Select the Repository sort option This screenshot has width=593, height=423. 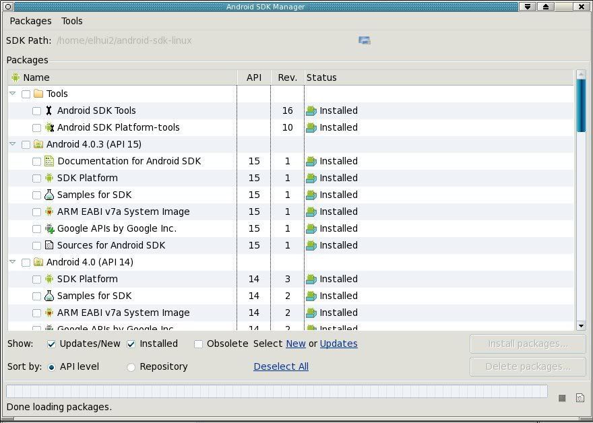coord(131,367)
